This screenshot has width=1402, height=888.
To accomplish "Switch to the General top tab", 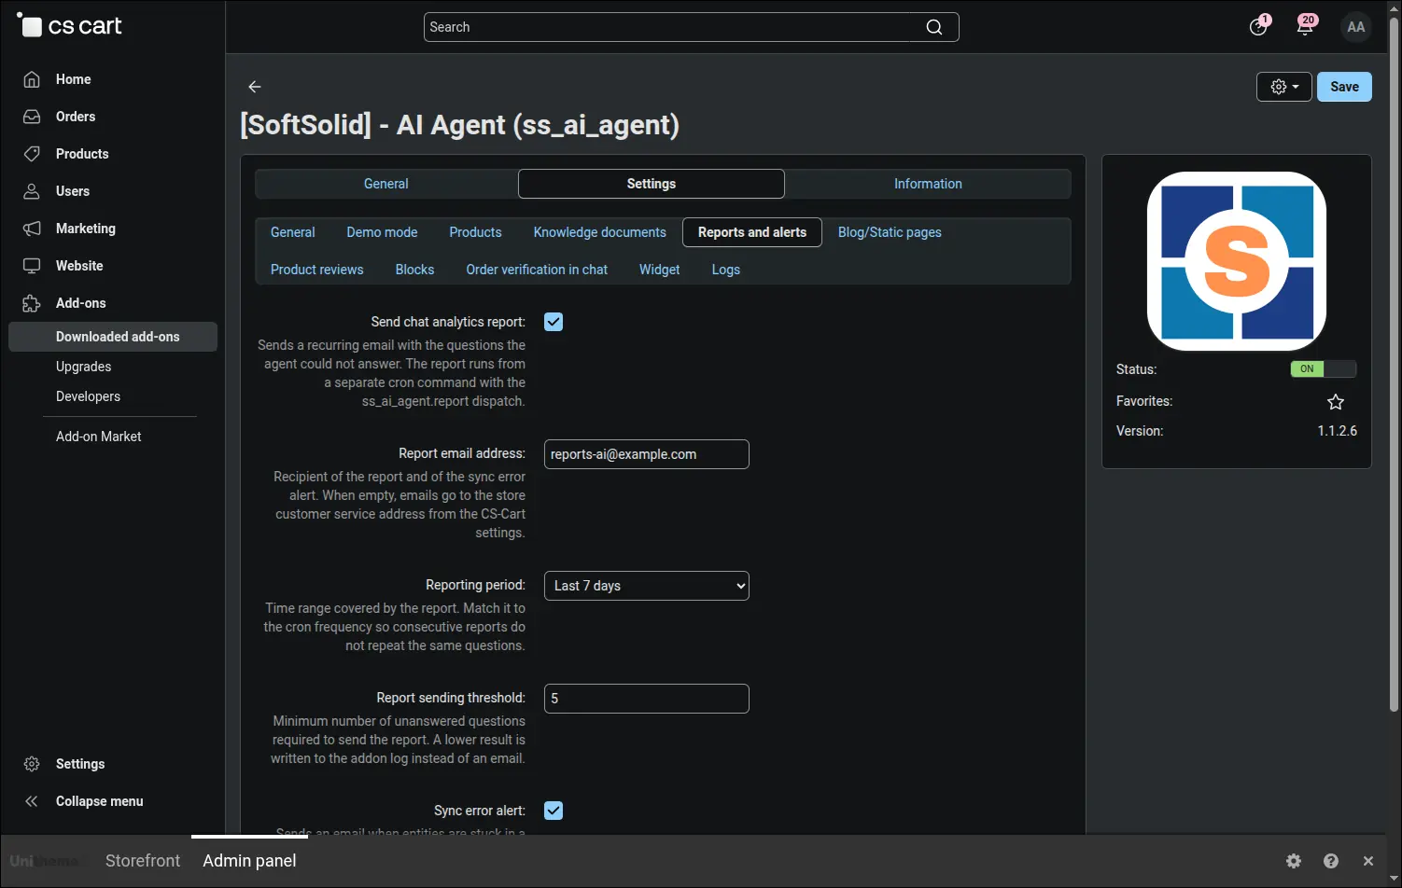I will (386, 184).
